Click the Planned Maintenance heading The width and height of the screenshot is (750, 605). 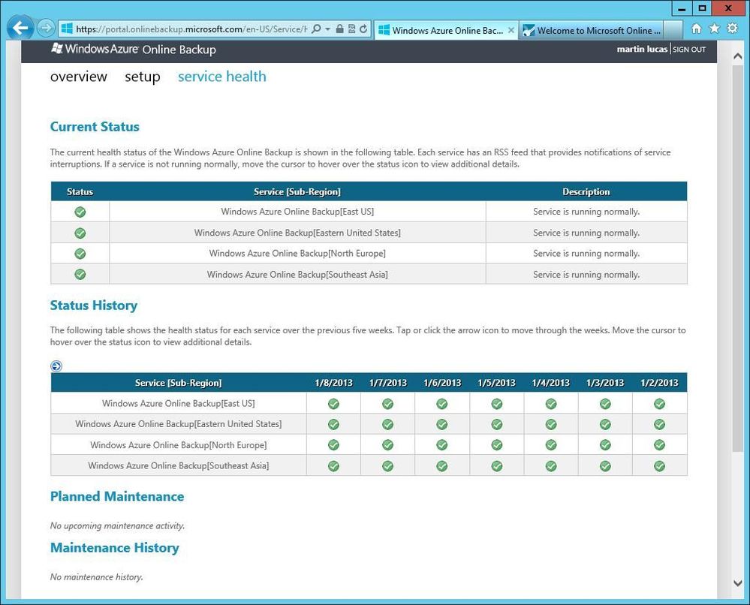(117, 496)
